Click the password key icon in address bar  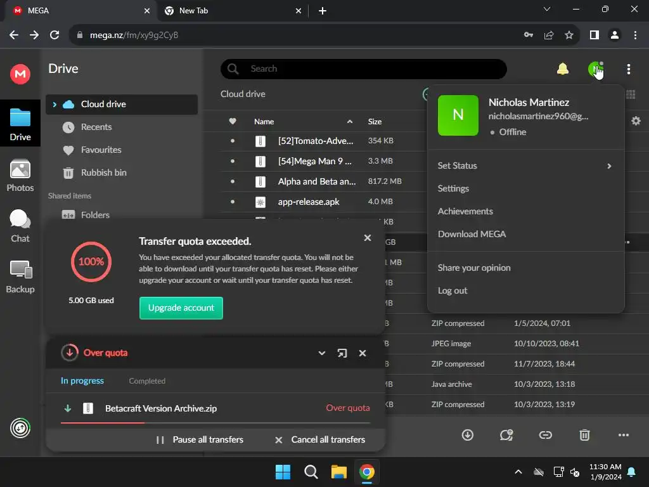tap(529, 36)
